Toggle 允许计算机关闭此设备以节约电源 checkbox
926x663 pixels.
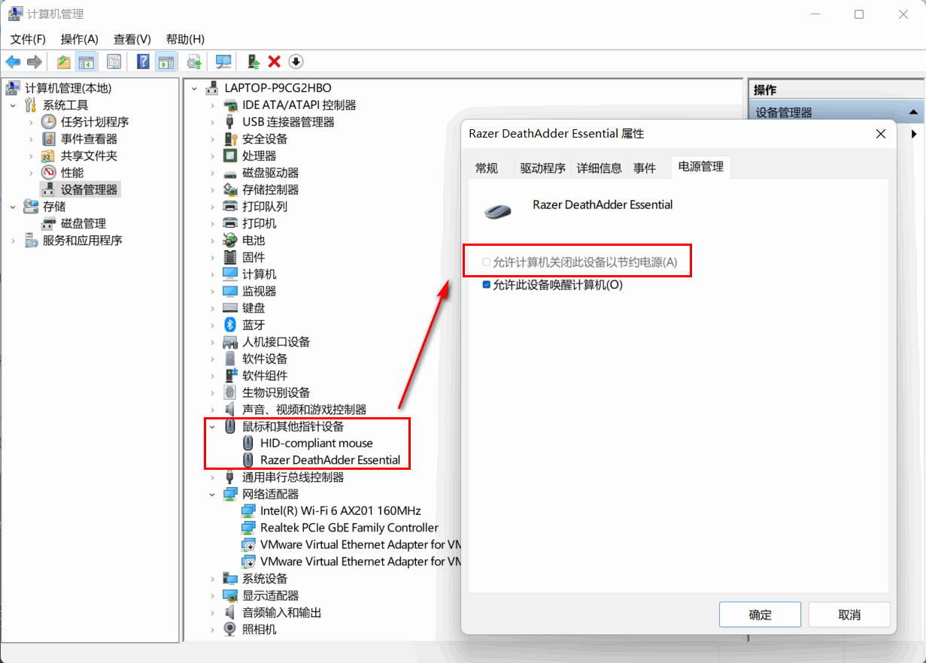click(487, 262)
